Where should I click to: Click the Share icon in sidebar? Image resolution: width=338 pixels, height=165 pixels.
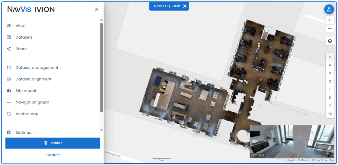(x=9, y=49)
